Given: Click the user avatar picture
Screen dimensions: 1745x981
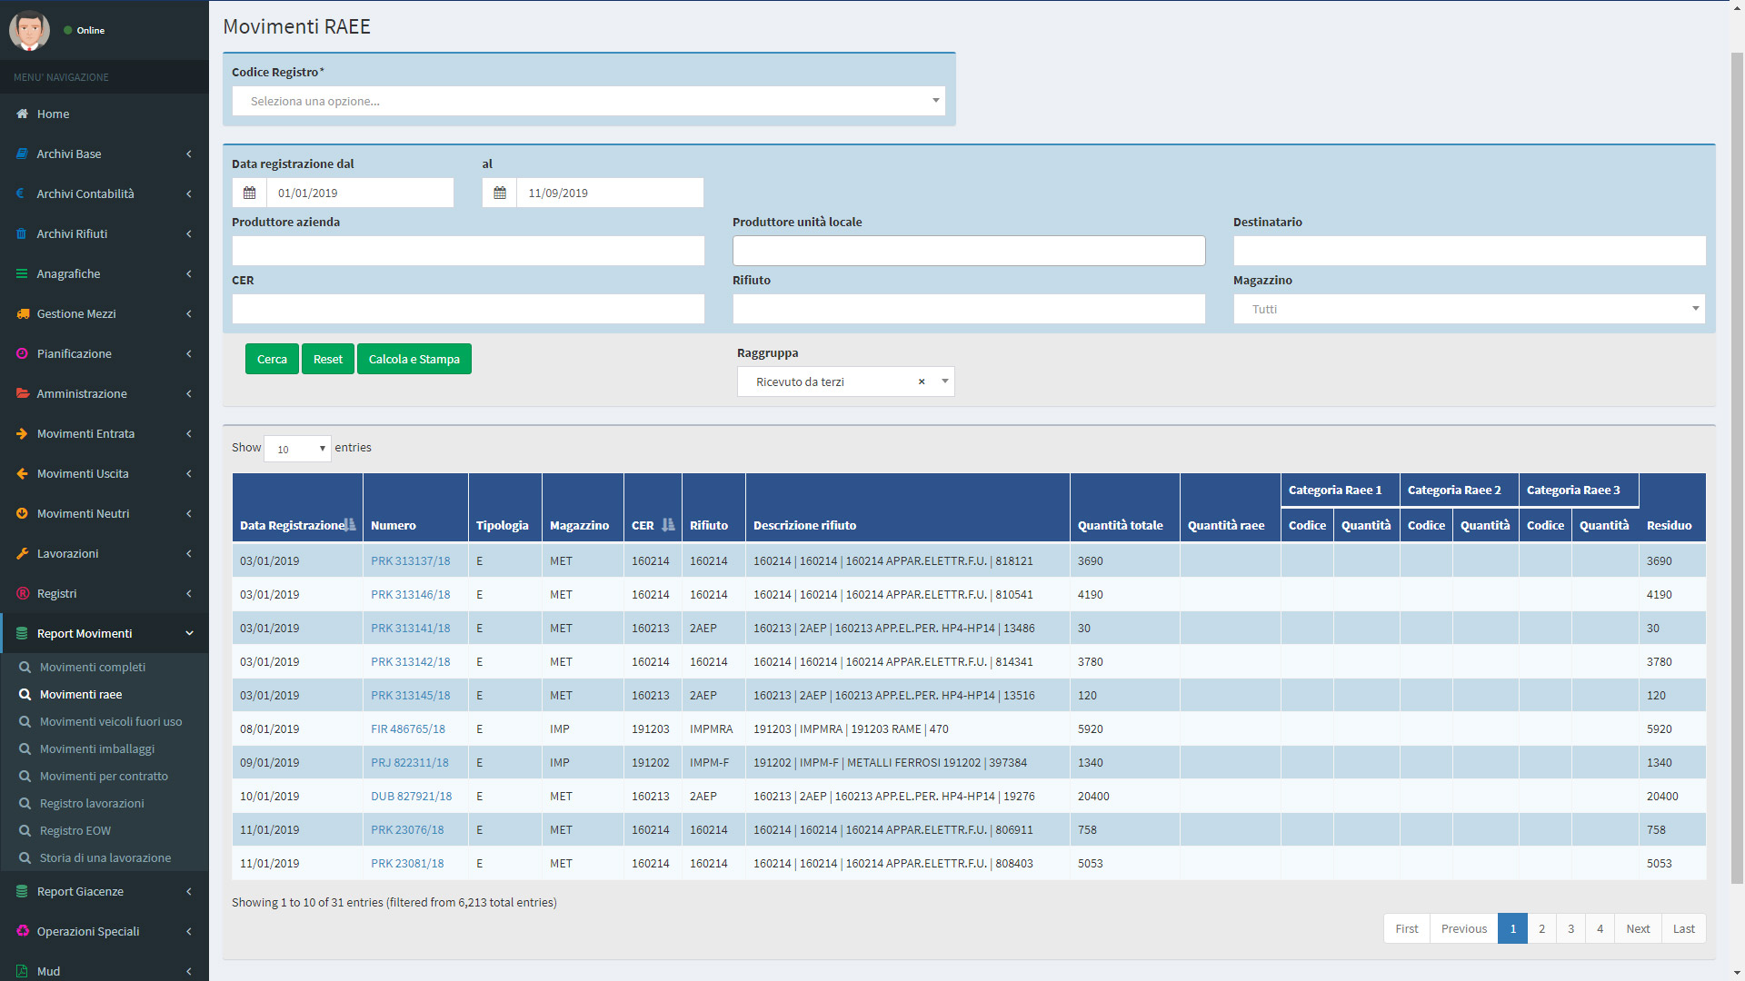Looking at the screenshot, I should coord(29,30).
